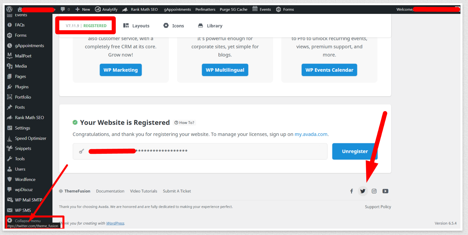Screen dimensions: 468x235
Task: Open ThemeFusion Instagram icon
Action: coord(374,191)
